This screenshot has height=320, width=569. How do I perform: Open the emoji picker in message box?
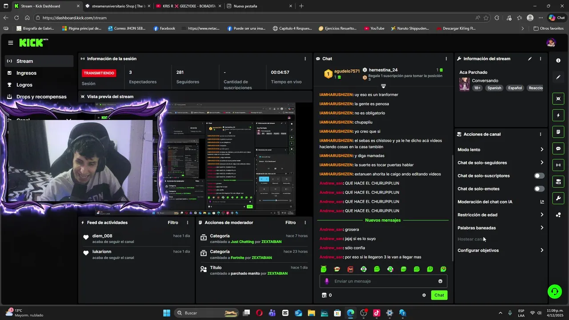[x=440, y=281]
